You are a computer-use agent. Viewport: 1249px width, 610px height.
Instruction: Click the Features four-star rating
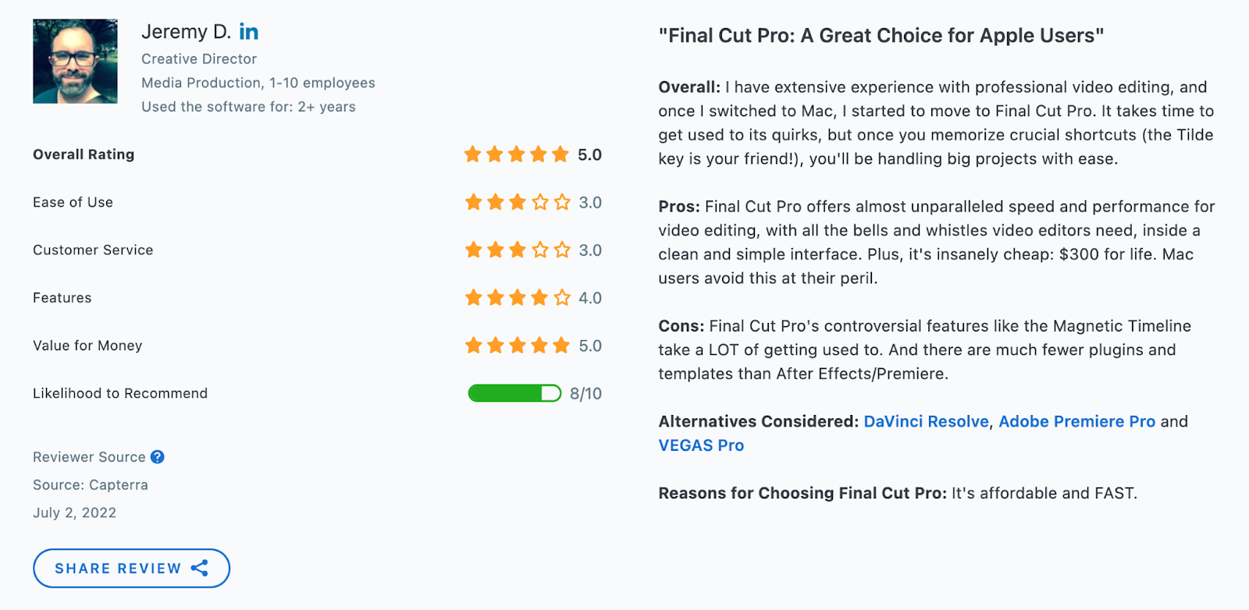(518, 298)
